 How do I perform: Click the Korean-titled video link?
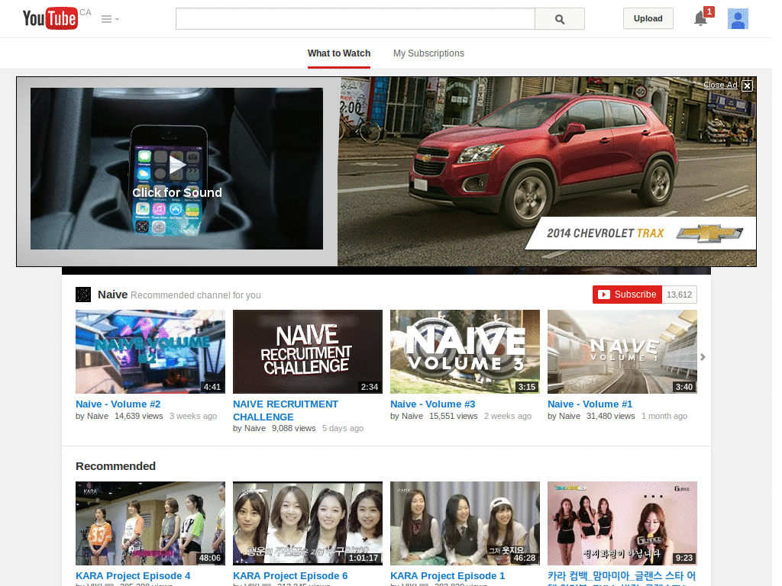tap(622, 577)
